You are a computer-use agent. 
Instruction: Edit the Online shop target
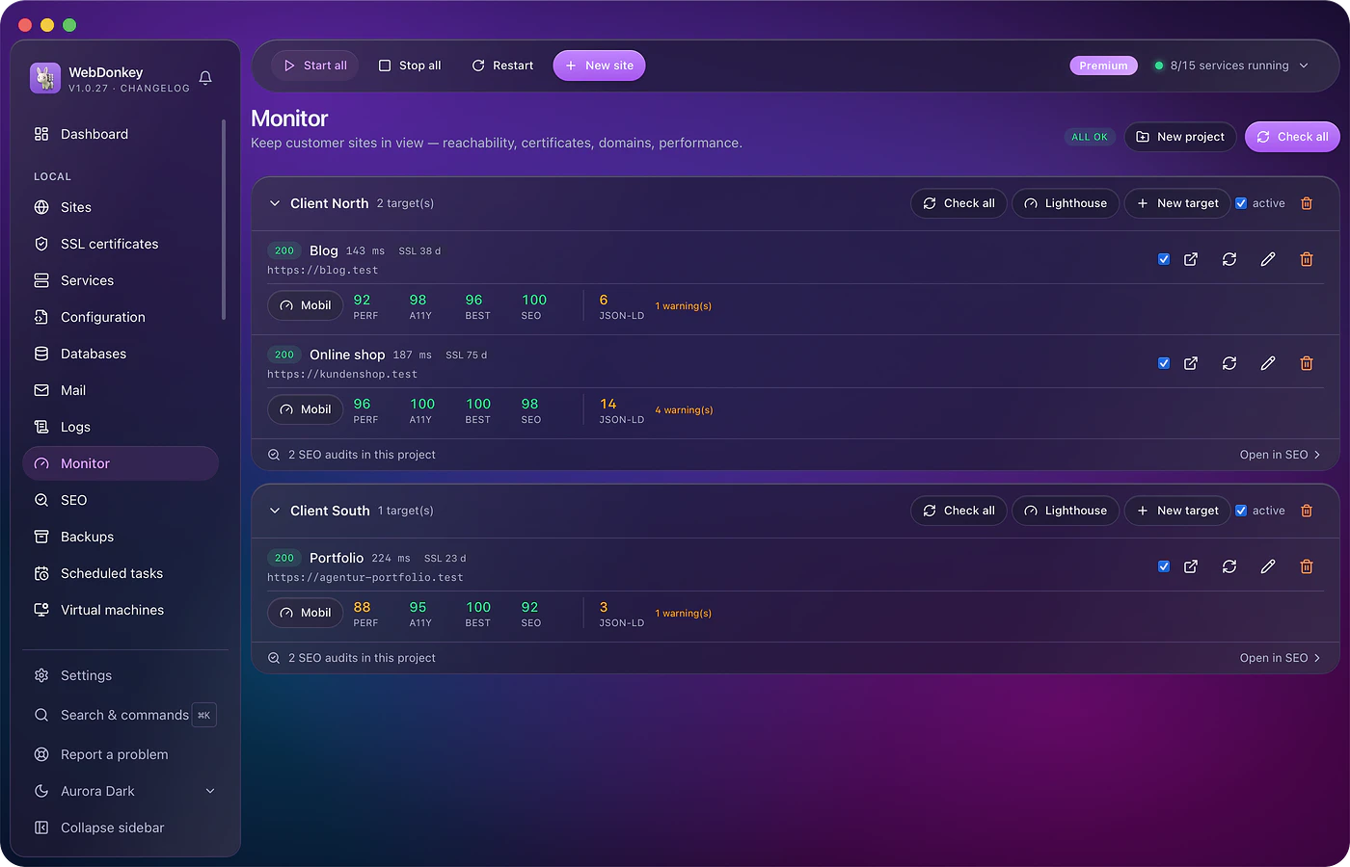click(1268, 363)
